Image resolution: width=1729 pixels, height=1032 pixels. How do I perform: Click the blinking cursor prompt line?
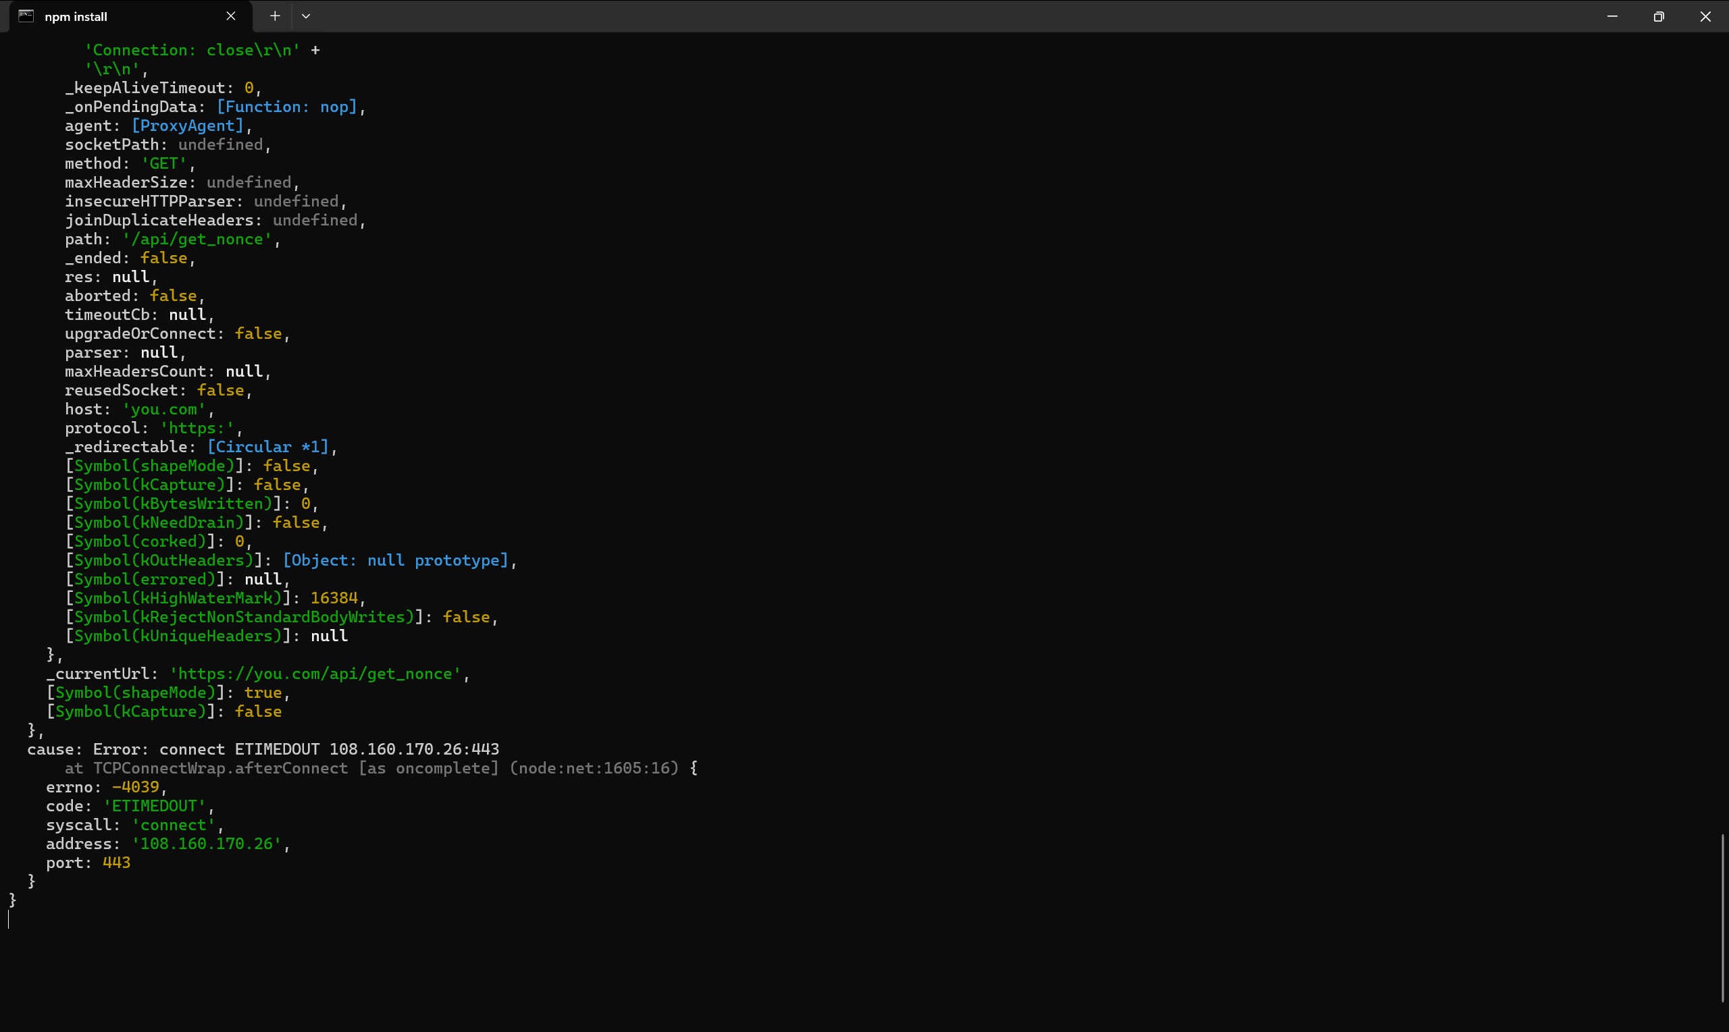[x=9, y=919]
